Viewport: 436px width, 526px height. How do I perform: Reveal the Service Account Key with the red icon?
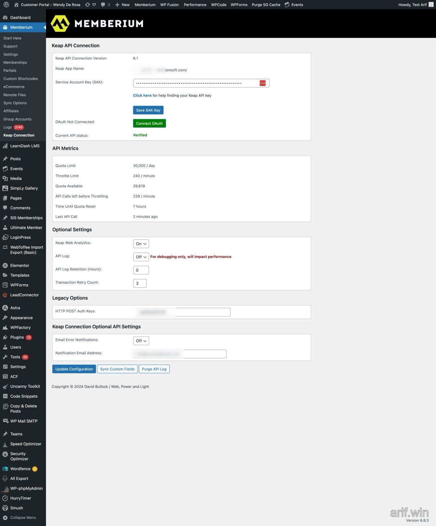pyautogui.click(x=262, y=83)
